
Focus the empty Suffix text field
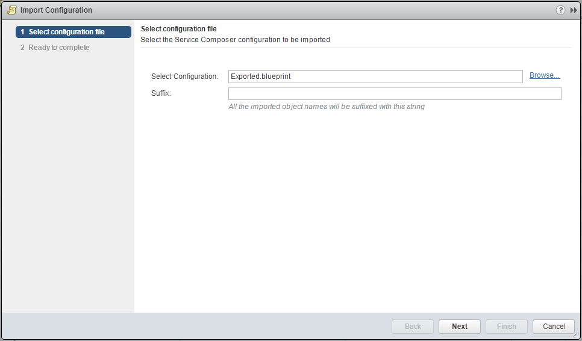tap(394, 93)
